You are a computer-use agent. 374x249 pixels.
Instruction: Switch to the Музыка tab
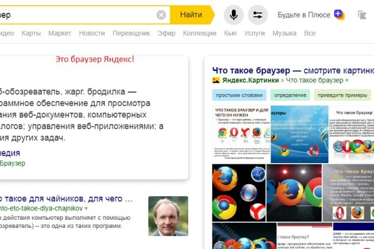(284, 33)
